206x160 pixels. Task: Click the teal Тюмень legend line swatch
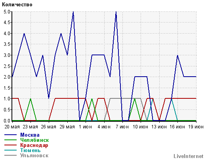10,150
